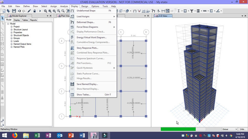
Task: Click the New Model toolbar icon
Action: tap(4, 11)
